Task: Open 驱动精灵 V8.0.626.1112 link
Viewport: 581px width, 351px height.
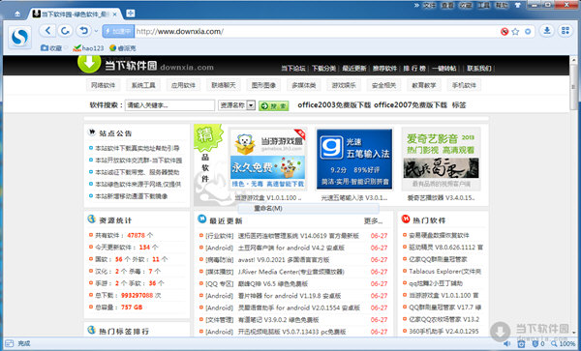Action: tap(445, 248)
